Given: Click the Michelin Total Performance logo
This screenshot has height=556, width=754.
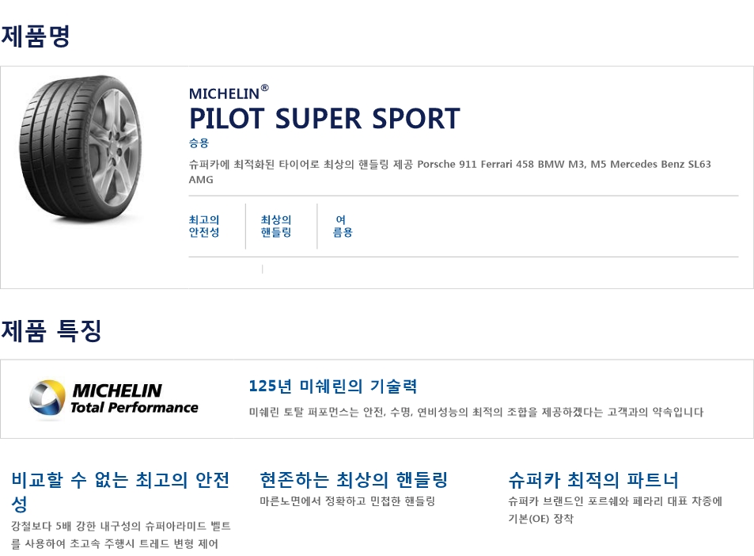Looking at the screenshot, I should (113, 399).
